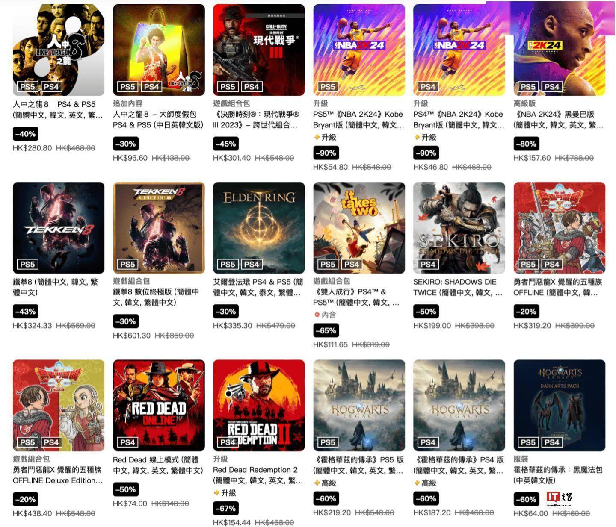Open the 鐵拳8 數位終極版 title link
Image resolution: width=616 pixels, height=527 pixels.
(156, 297)
